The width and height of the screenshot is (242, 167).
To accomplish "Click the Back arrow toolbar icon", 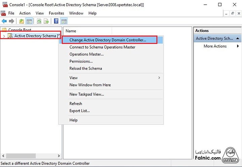I will [x=4, y=21].
